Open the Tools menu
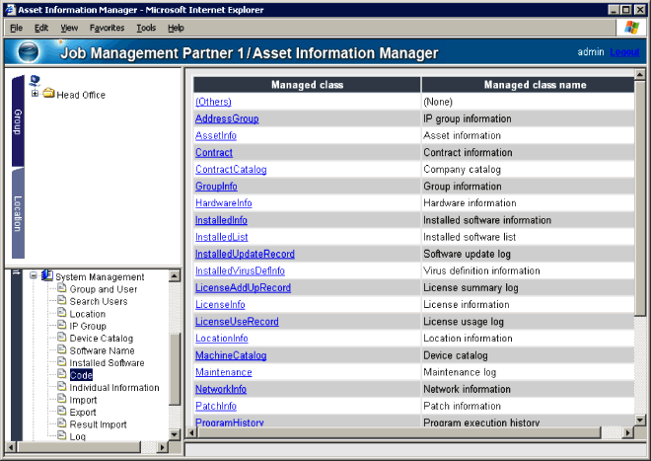Viewport: 651px width, 461px height. tap(146, 28)
